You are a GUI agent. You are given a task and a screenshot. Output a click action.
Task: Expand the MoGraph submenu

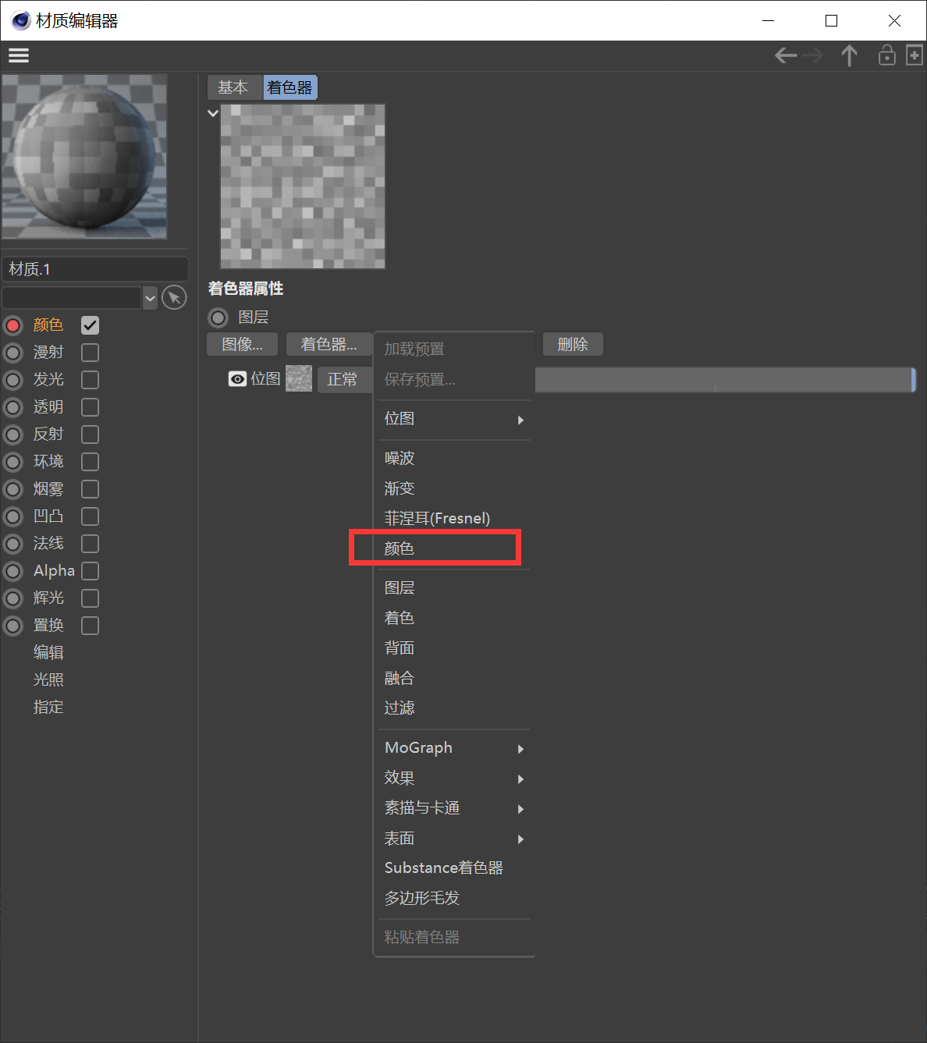453,748
